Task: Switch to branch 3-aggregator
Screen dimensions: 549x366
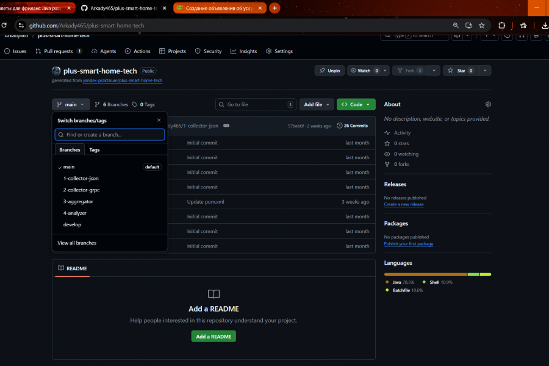Action: pos(110,201)
